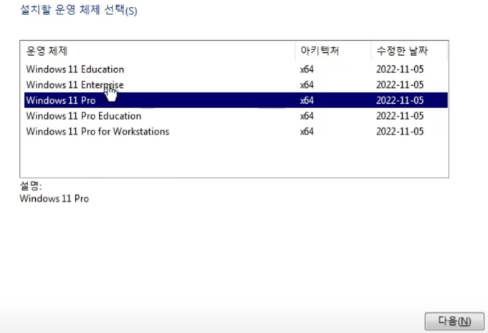Click the date in highlighted Windows 11 Pro row

pyautogui.click(x=400, y=100)
